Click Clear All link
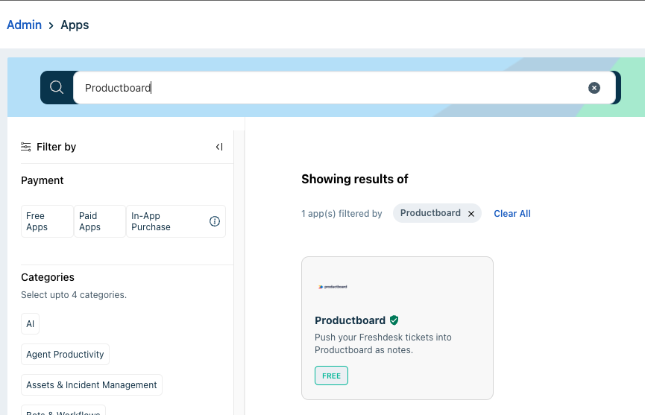The width and height of the screenshot is (645, 415). [512, 214]
